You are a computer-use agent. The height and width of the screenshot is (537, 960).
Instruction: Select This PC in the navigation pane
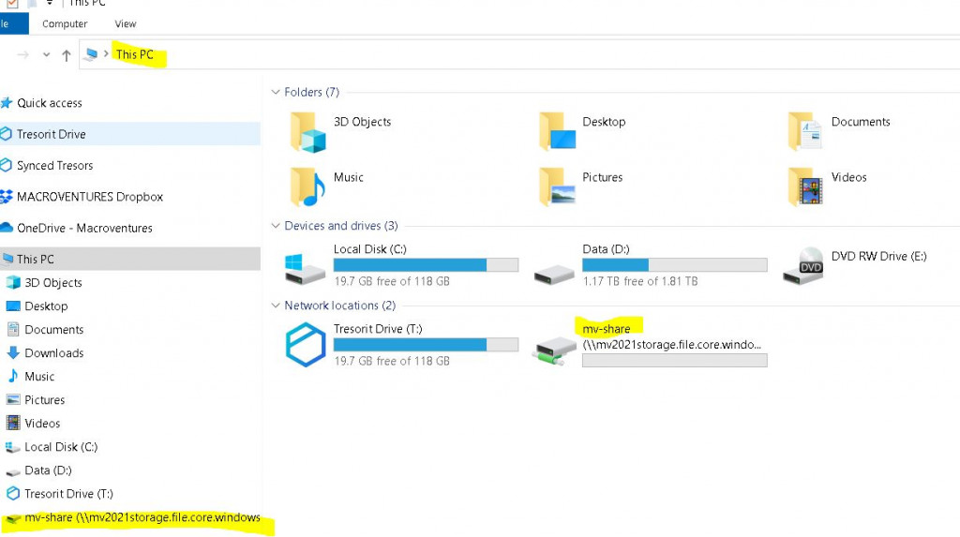click(x=129, y=259)
